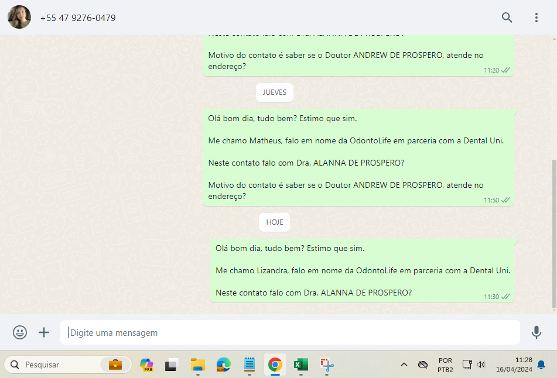Show hidden tray icons chevron

point(404,365)
